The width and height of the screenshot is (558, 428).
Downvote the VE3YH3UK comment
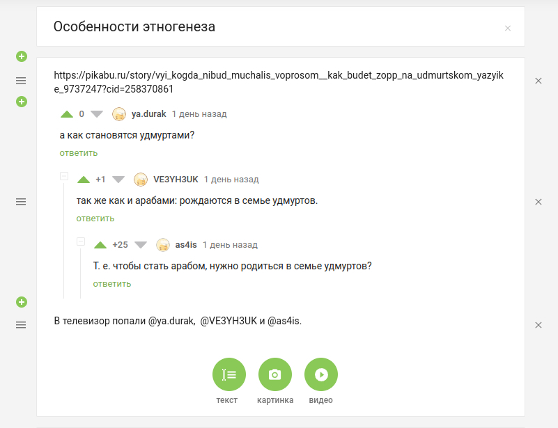pos(118,180)
